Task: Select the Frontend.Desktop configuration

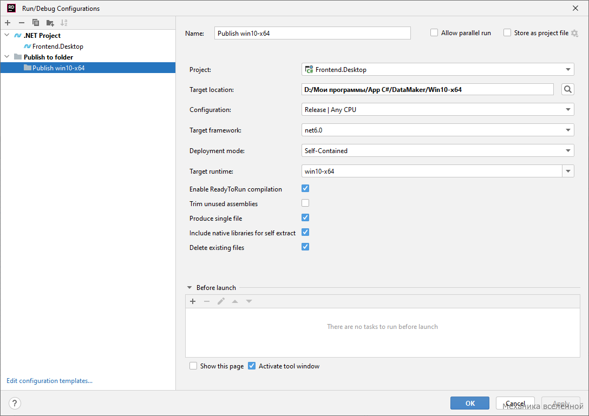Action: pyautogui.click(x=58, y=46)
